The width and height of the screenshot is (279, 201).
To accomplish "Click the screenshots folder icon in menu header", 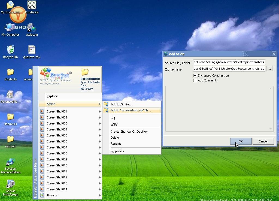I will [x=85, y=72].
